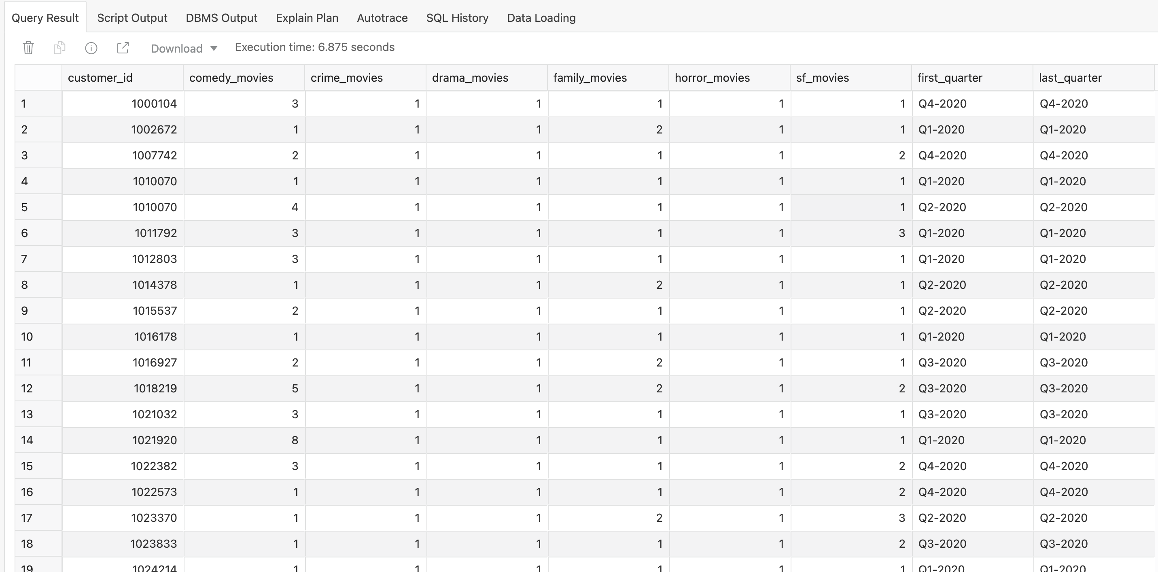Click customer ID cell 1021920
1158x572 pixels.
tap(154, 440)
